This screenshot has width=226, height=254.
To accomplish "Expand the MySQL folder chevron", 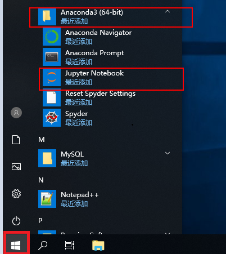I will [x=168, y=153].
